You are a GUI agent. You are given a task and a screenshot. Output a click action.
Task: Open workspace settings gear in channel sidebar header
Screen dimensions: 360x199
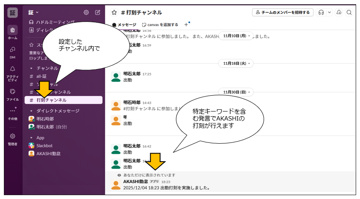[86, 12]
